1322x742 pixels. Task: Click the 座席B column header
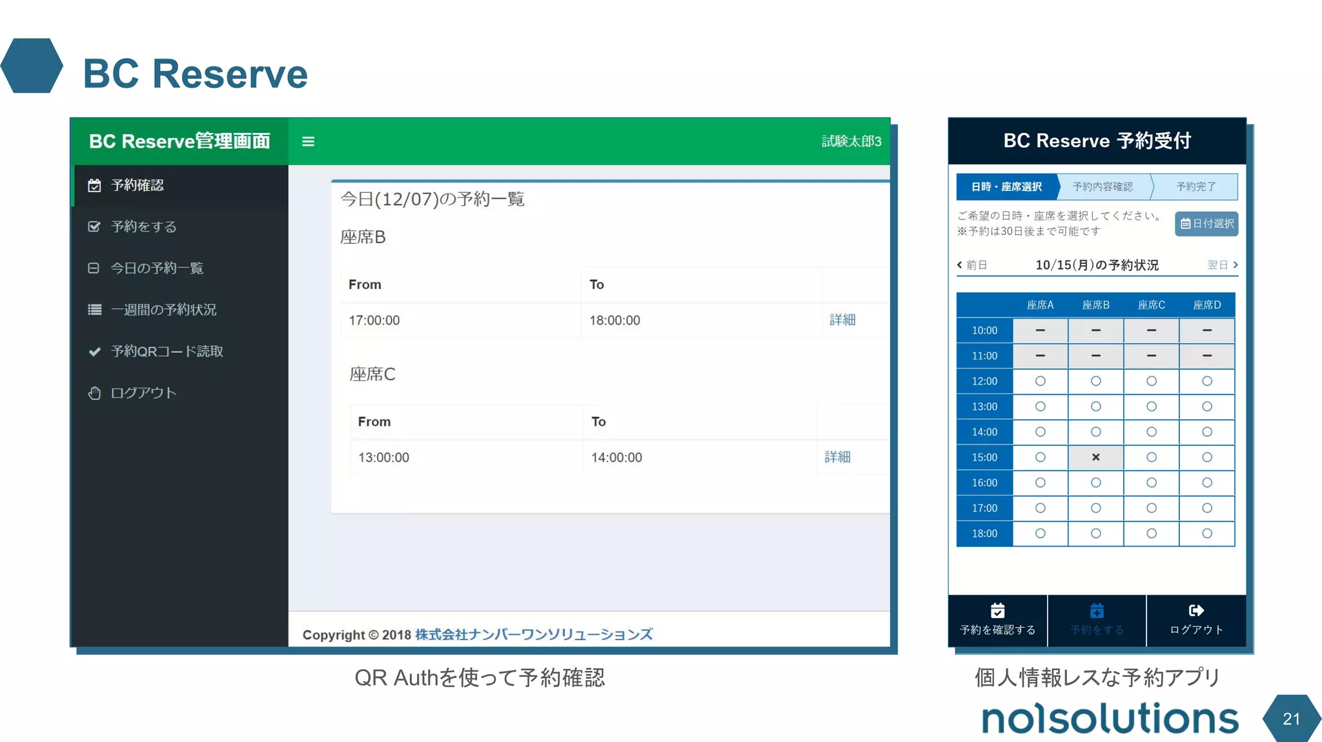[x=1095, y=305]
